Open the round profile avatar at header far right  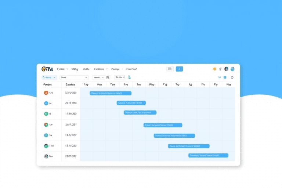point(232,69)
